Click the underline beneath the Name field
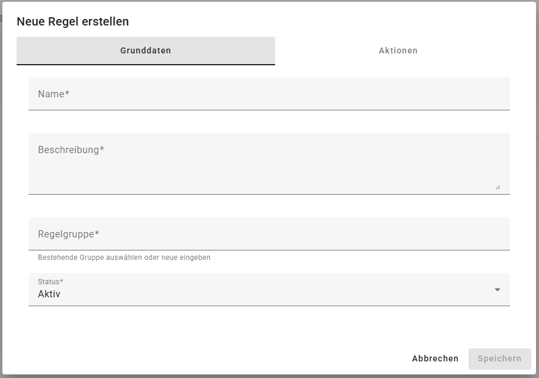 pyautogui.click(x=269, y=110)
